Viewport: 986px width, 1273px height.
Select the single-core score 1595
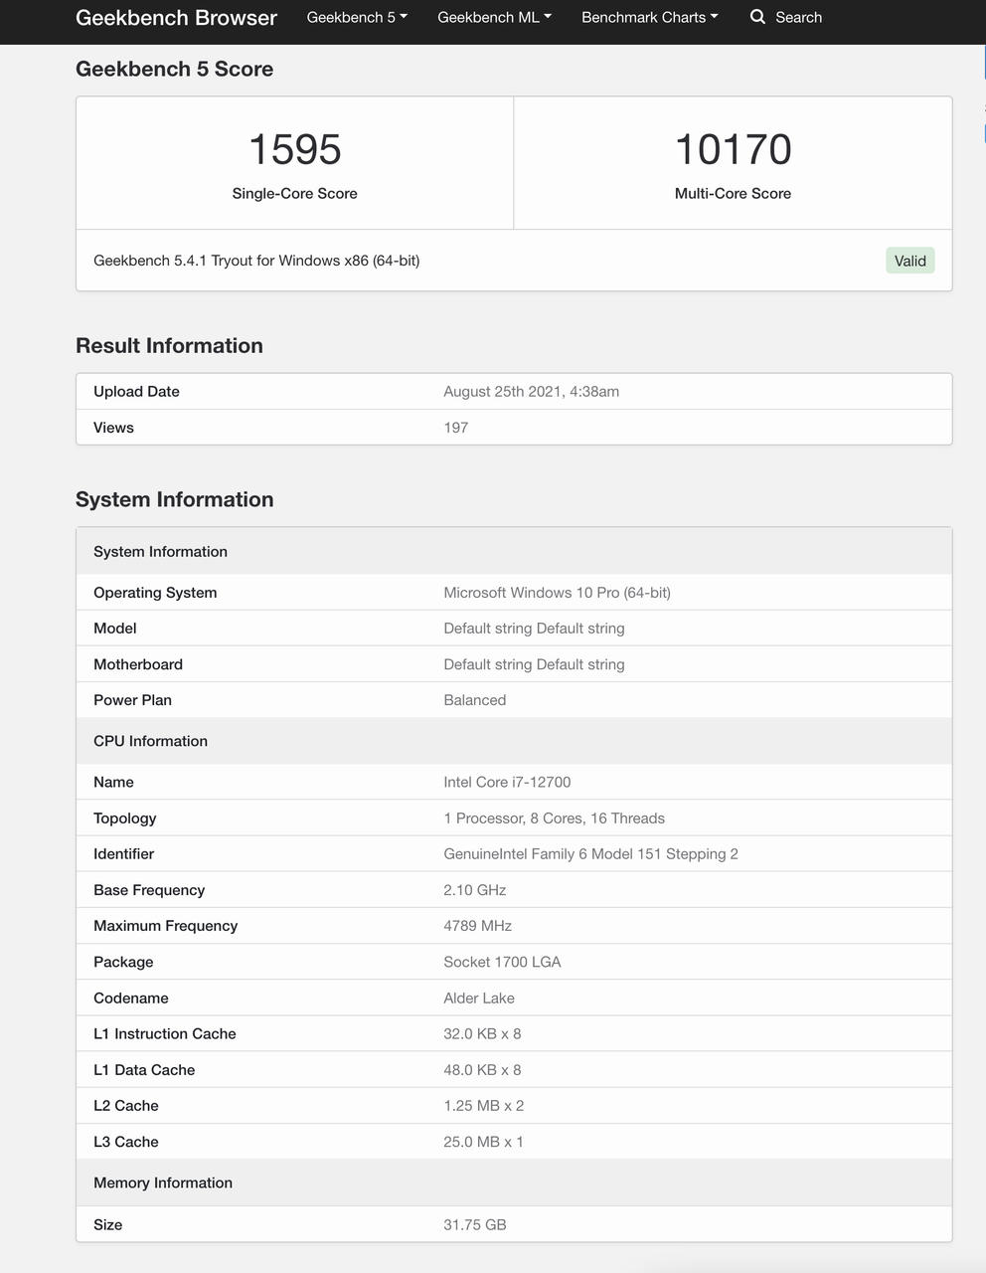[x=295, y=149]
